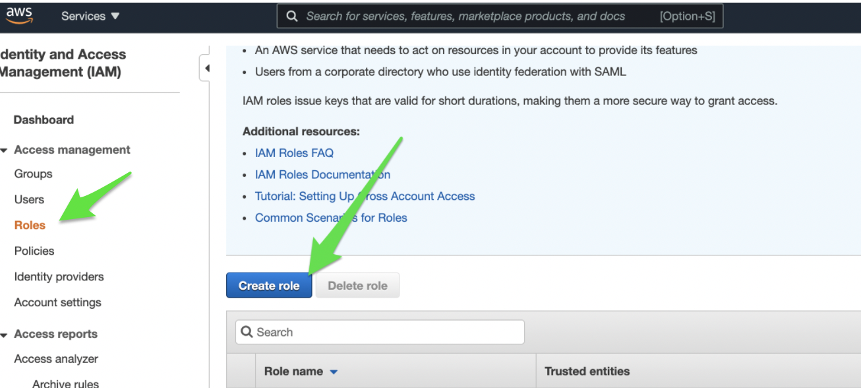Go to Groups in the sidebar

tap(33, 174)
